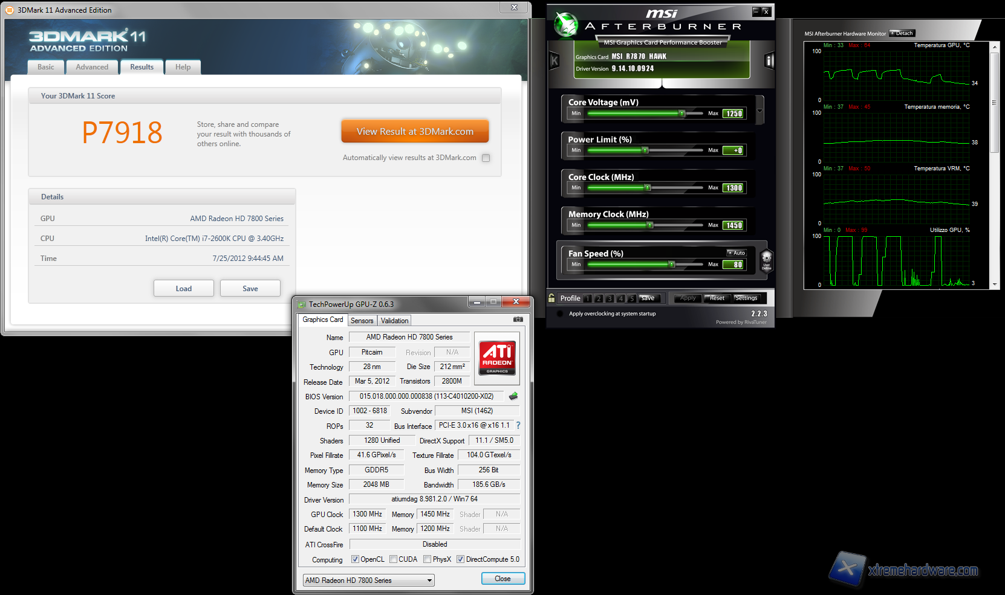Image resolution: width=1005 pixels, height=595 pixels.
Task: Click the Afterburner Settings button
Action: click(746, 298)
